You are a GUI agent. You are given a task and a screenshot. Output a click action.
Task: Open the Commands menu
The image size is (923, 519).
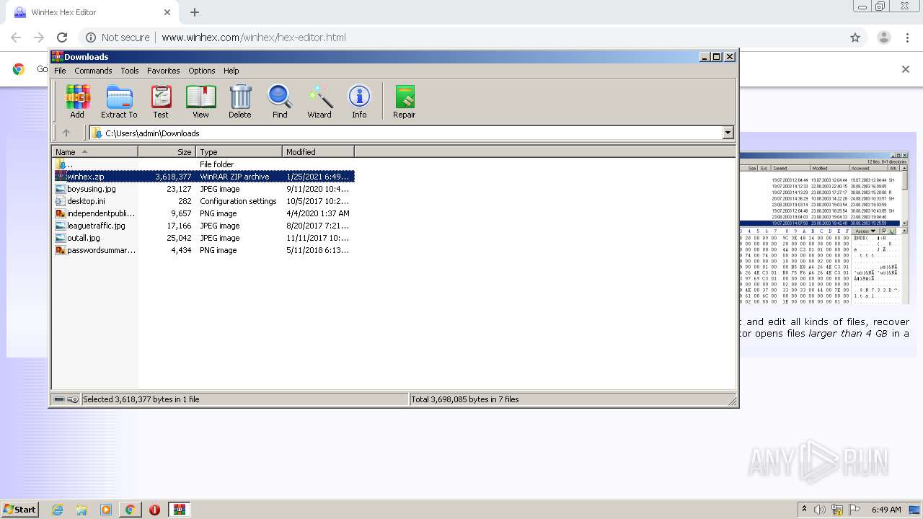tap(93, 71)
